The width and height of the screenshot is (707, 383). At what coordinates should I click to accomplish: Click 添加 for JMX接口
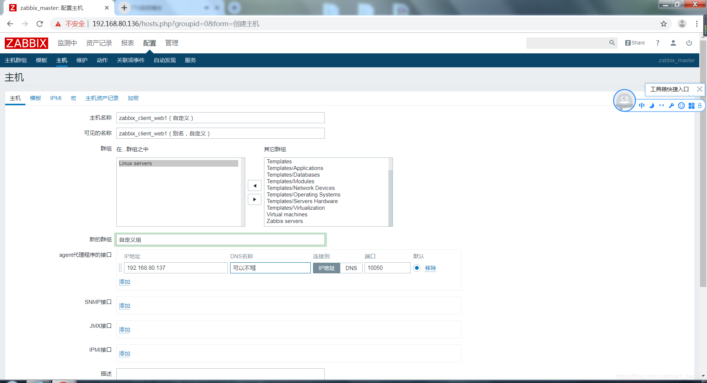pyautogui.click(x=125, y=330)
